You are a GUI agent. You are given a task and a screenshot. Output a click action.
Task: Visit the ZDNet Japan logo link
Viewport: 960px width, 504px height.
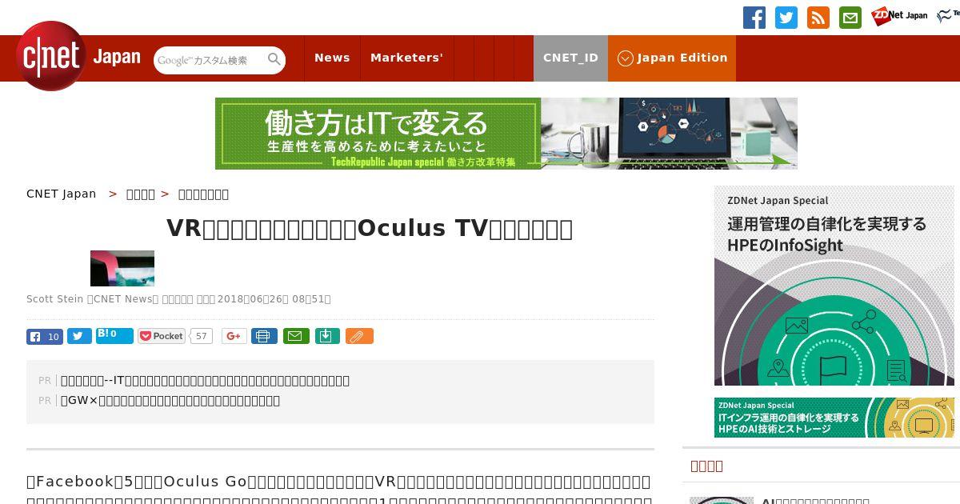[x=899, y=16]
